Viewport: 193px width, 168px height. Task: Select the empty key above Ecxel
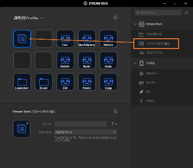[44, 60]
